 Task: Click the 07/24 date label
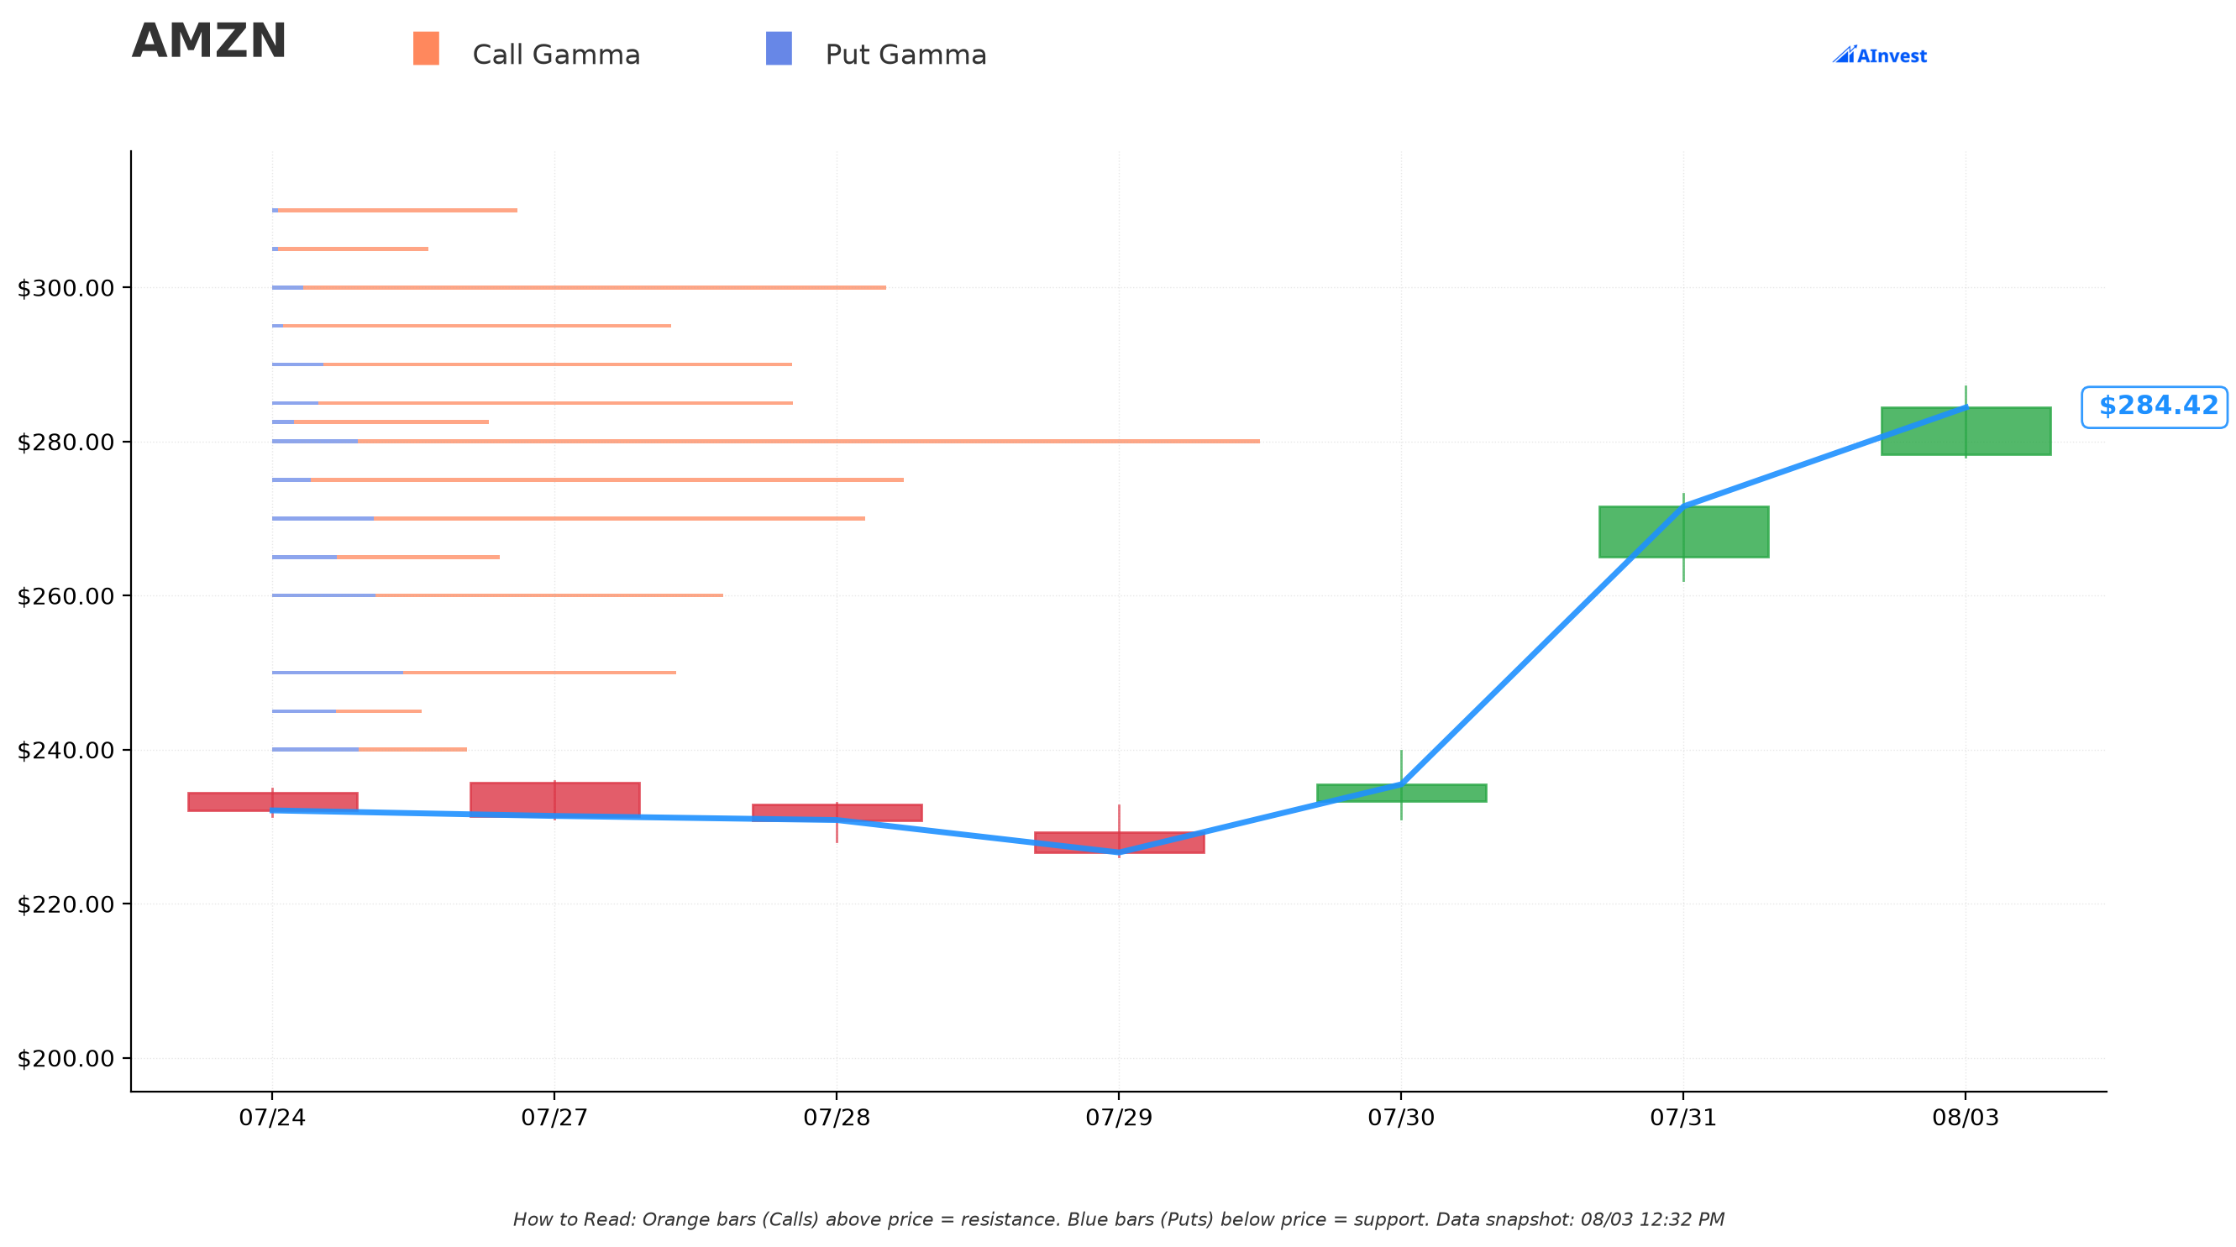(x=272, y=1118)
